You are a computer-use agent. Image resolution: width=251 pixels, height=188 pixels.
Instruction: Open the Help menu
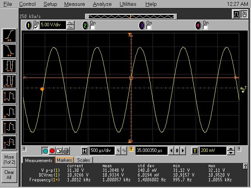pyautogui.click(x=151, y=4)
